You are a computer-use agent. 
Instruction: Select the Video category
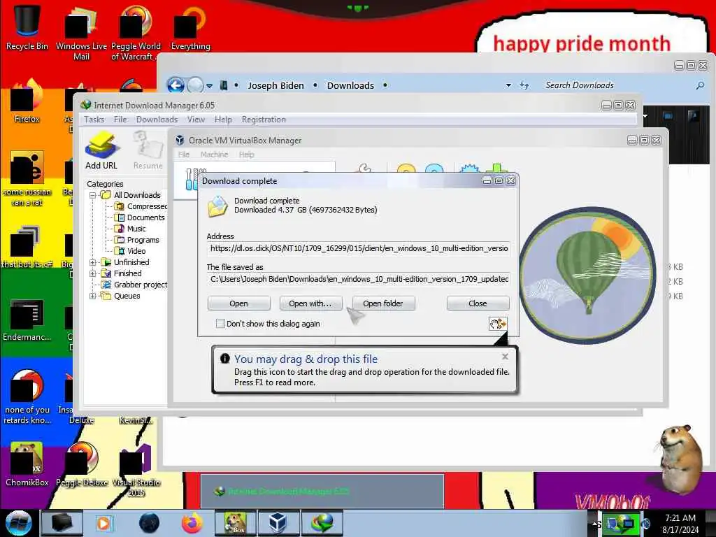point(130,251)
